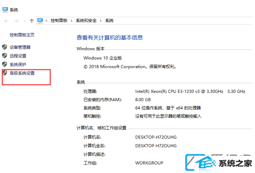The width and height of the screenshot is (255, 173).
Task: Click heading 查看有关计算机的基本信息
Action: 110,38
